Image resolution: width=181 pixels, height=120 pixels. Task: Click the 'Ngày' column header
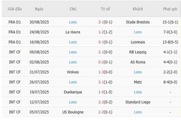[x=39, y=9]
